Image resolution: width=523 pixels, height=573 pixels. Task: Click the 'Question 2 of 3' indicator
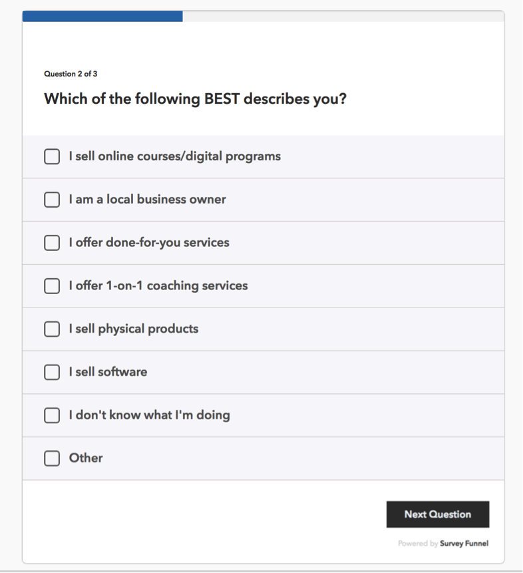coord(71,74)
